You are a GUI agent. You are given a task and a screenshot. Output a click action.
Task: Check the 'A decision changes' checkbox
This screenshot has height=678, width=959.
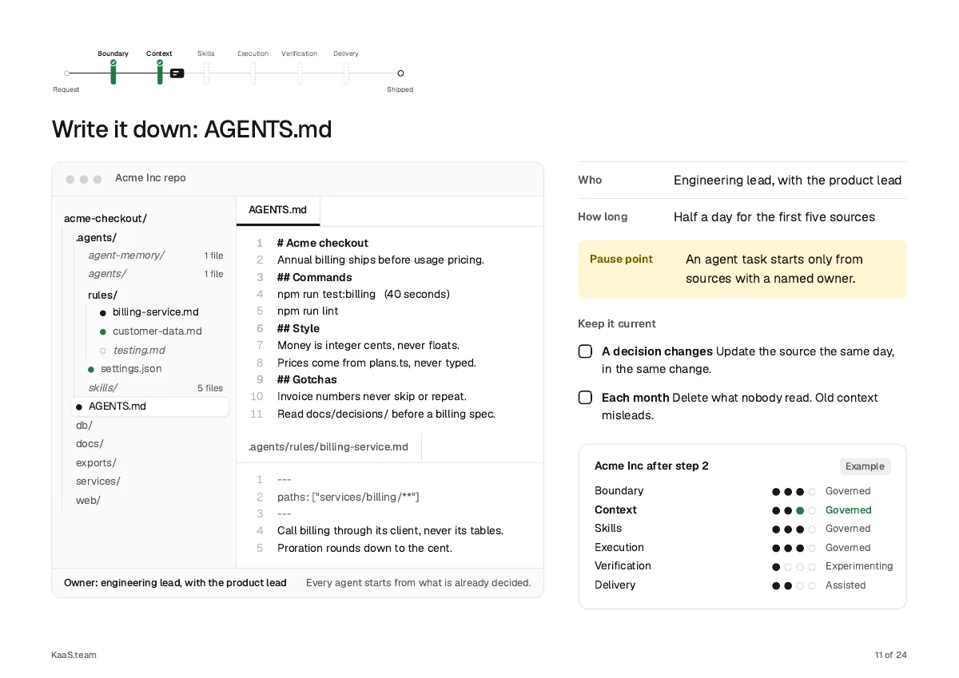point(585,351)
